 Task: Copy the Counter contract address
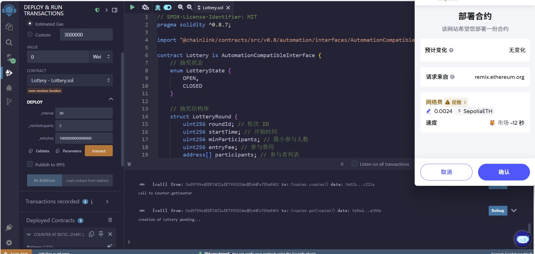[91, 234]
